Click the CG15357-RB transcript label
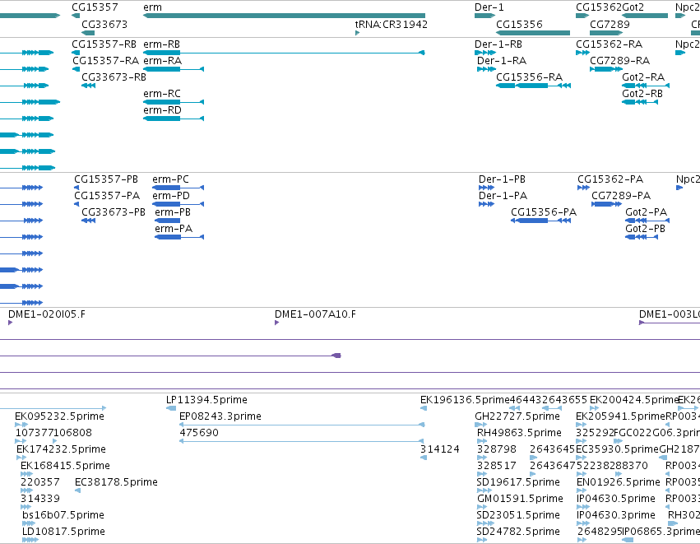700x544 pixels. (x=104, y=44)
